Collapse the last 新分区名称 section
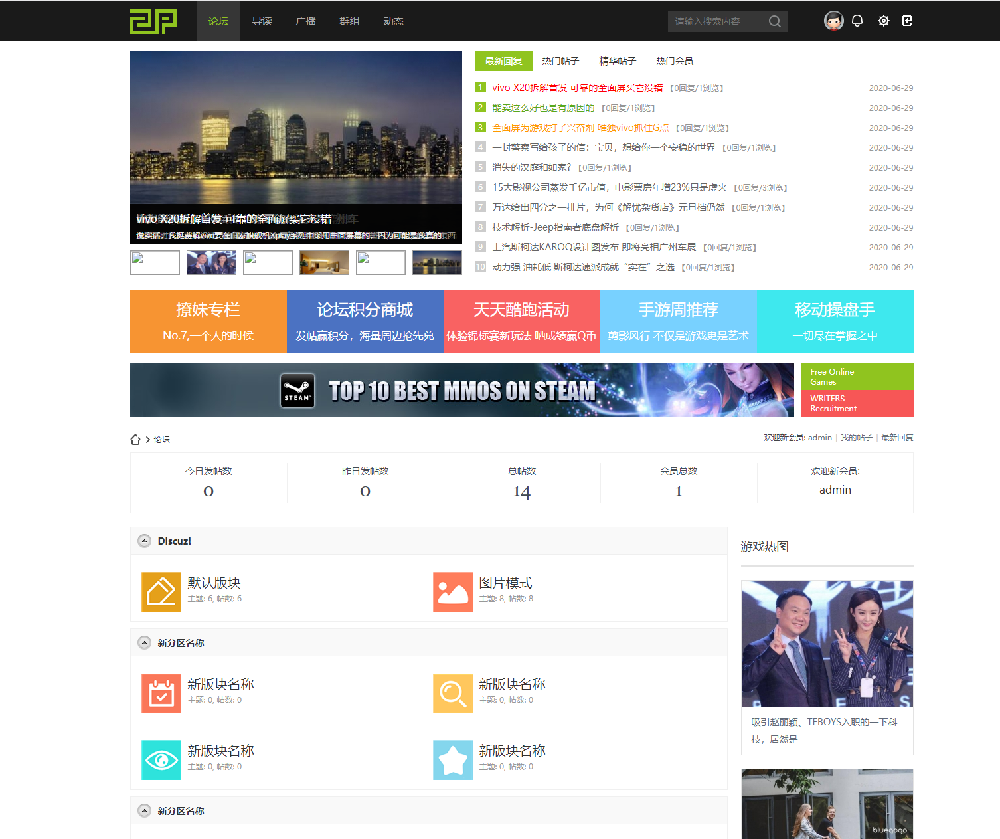This screenshot has height=839, width=1000. coord(144,810)
